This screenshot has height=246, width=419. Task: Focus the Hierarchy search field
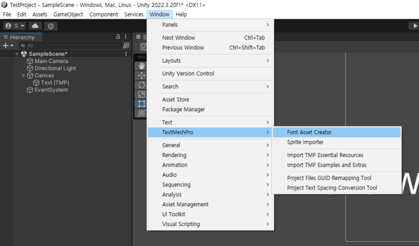tap(71, 45)
